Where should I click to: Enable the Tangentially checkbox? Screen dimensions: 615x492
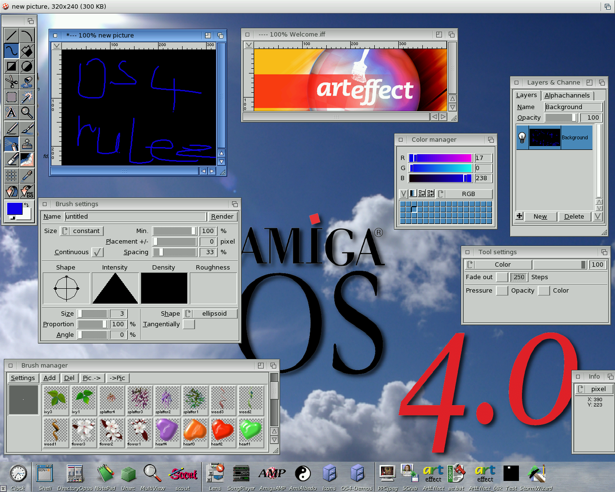[x=189, y=324]
